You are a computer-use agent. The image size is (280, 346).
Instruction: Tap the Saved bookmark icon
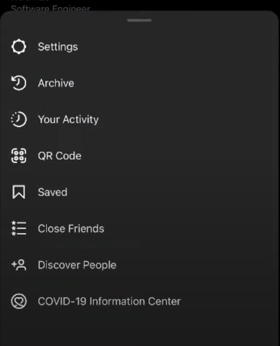coord(19,192)
